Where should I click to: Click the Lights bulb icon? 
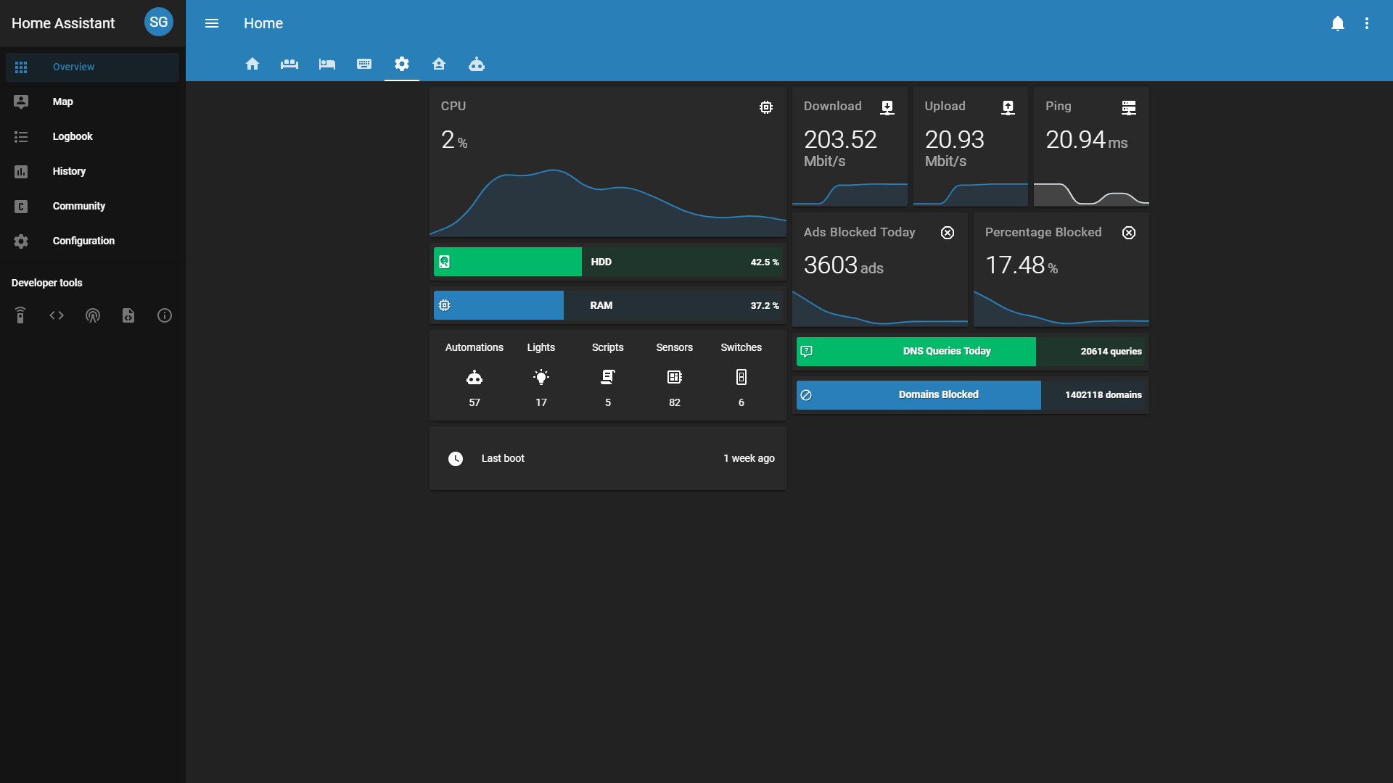[541, 377]
